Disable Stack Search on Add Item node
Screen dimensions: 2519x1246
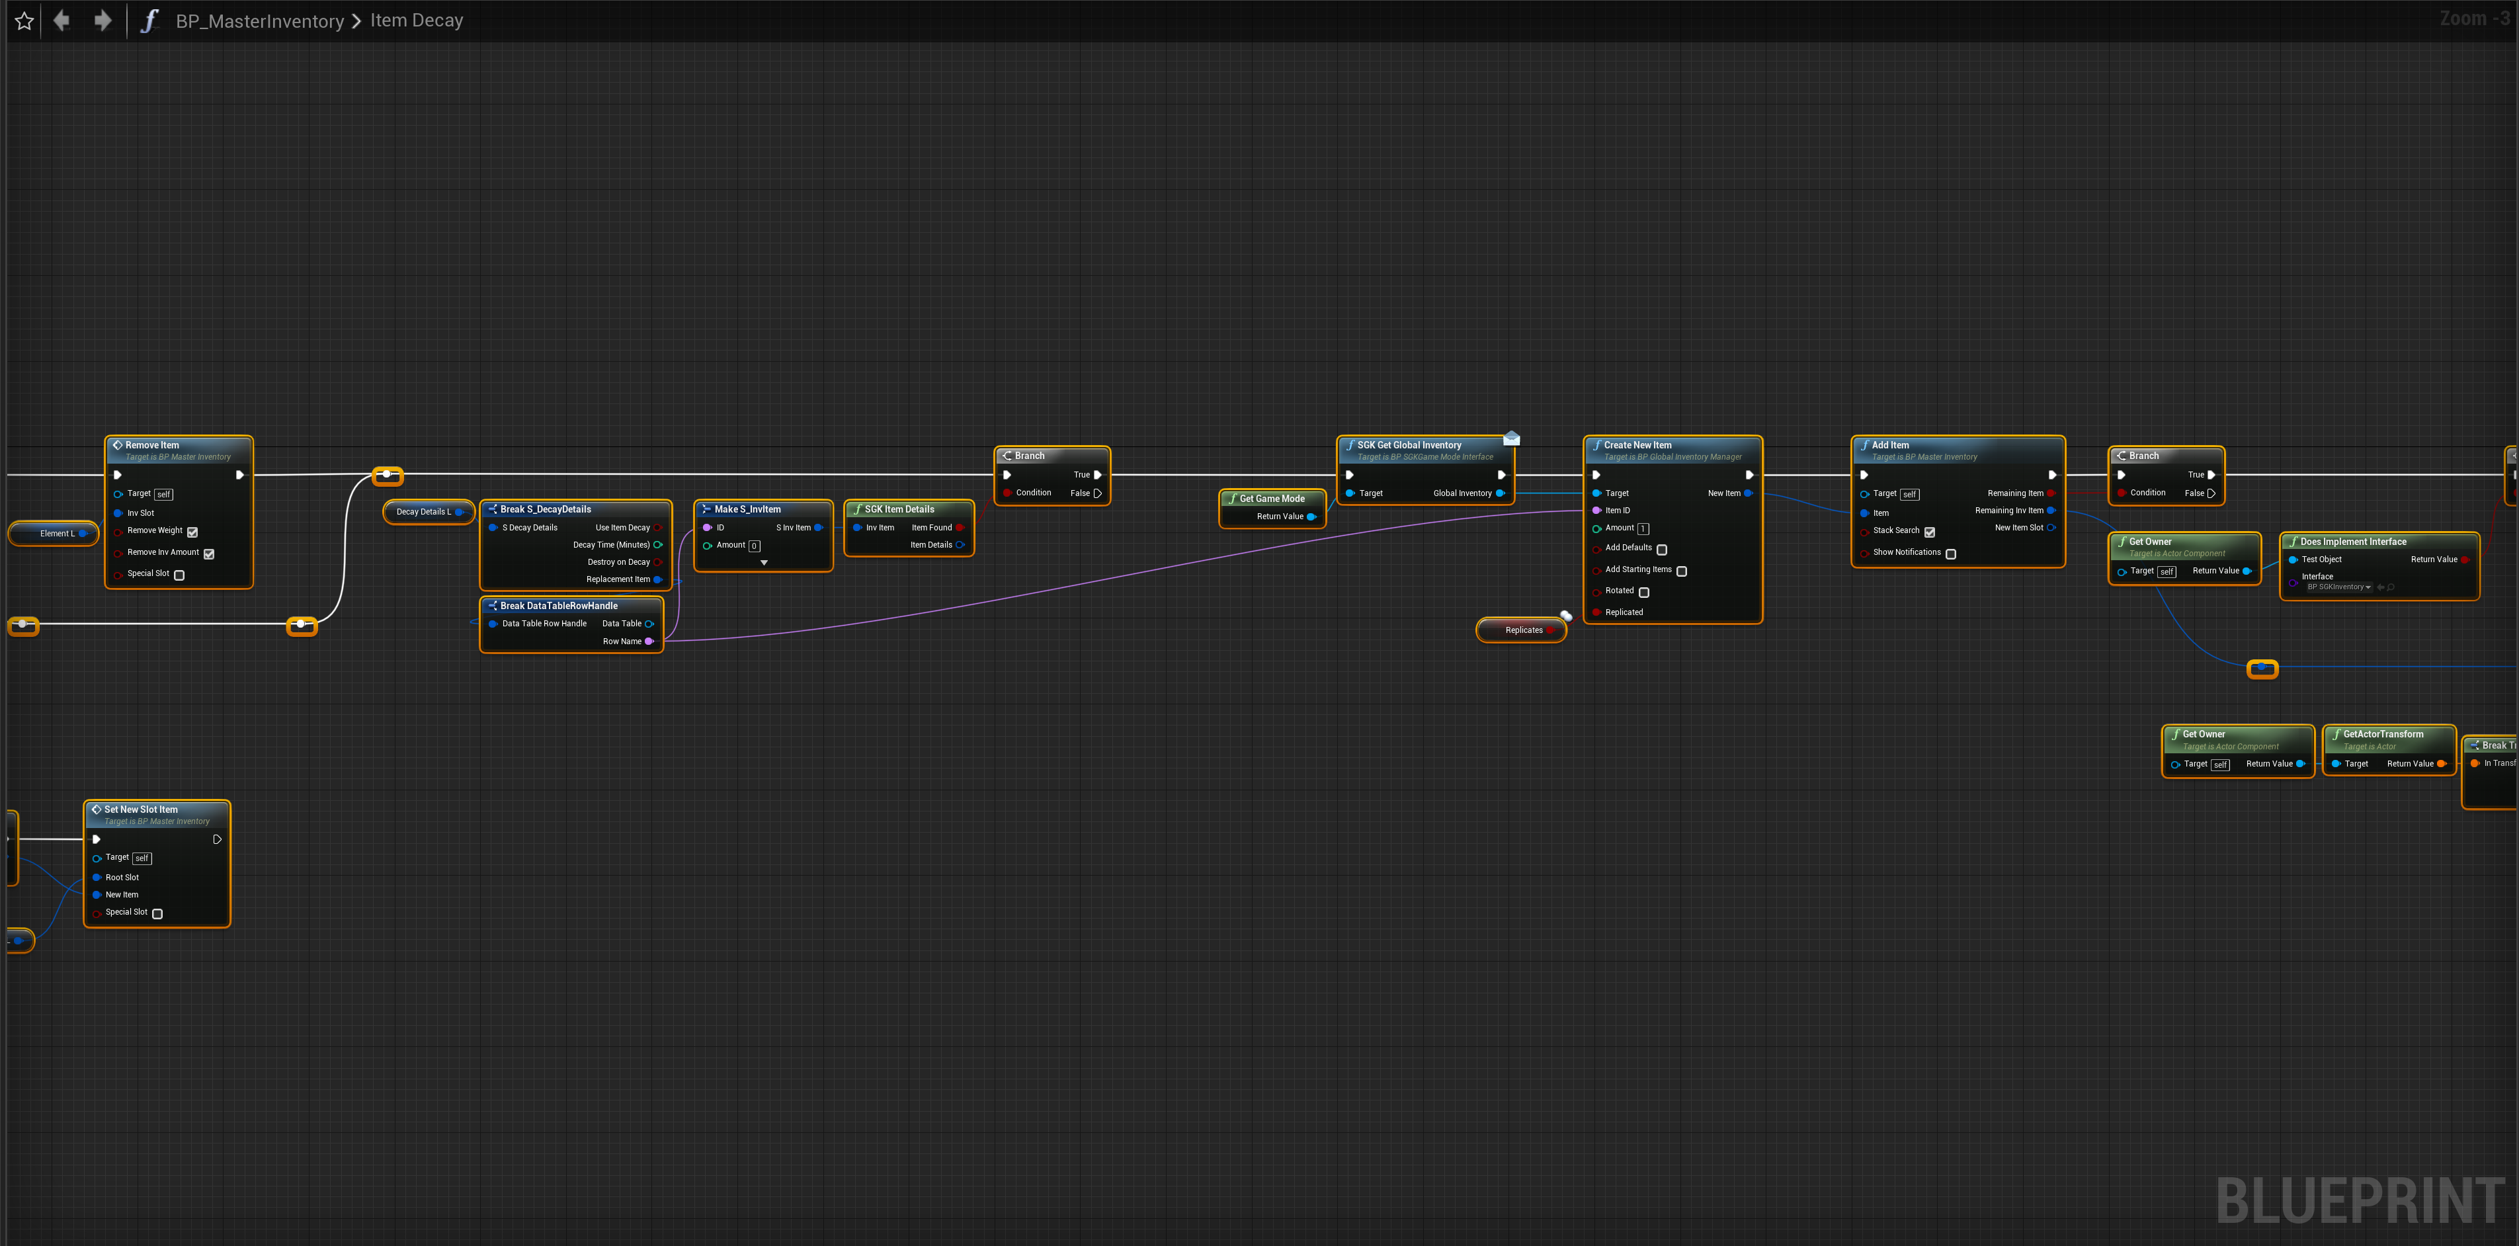[1929, 532]
